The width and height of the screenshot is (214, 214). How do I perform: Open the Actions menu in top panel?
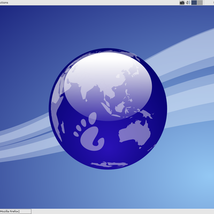4,3
